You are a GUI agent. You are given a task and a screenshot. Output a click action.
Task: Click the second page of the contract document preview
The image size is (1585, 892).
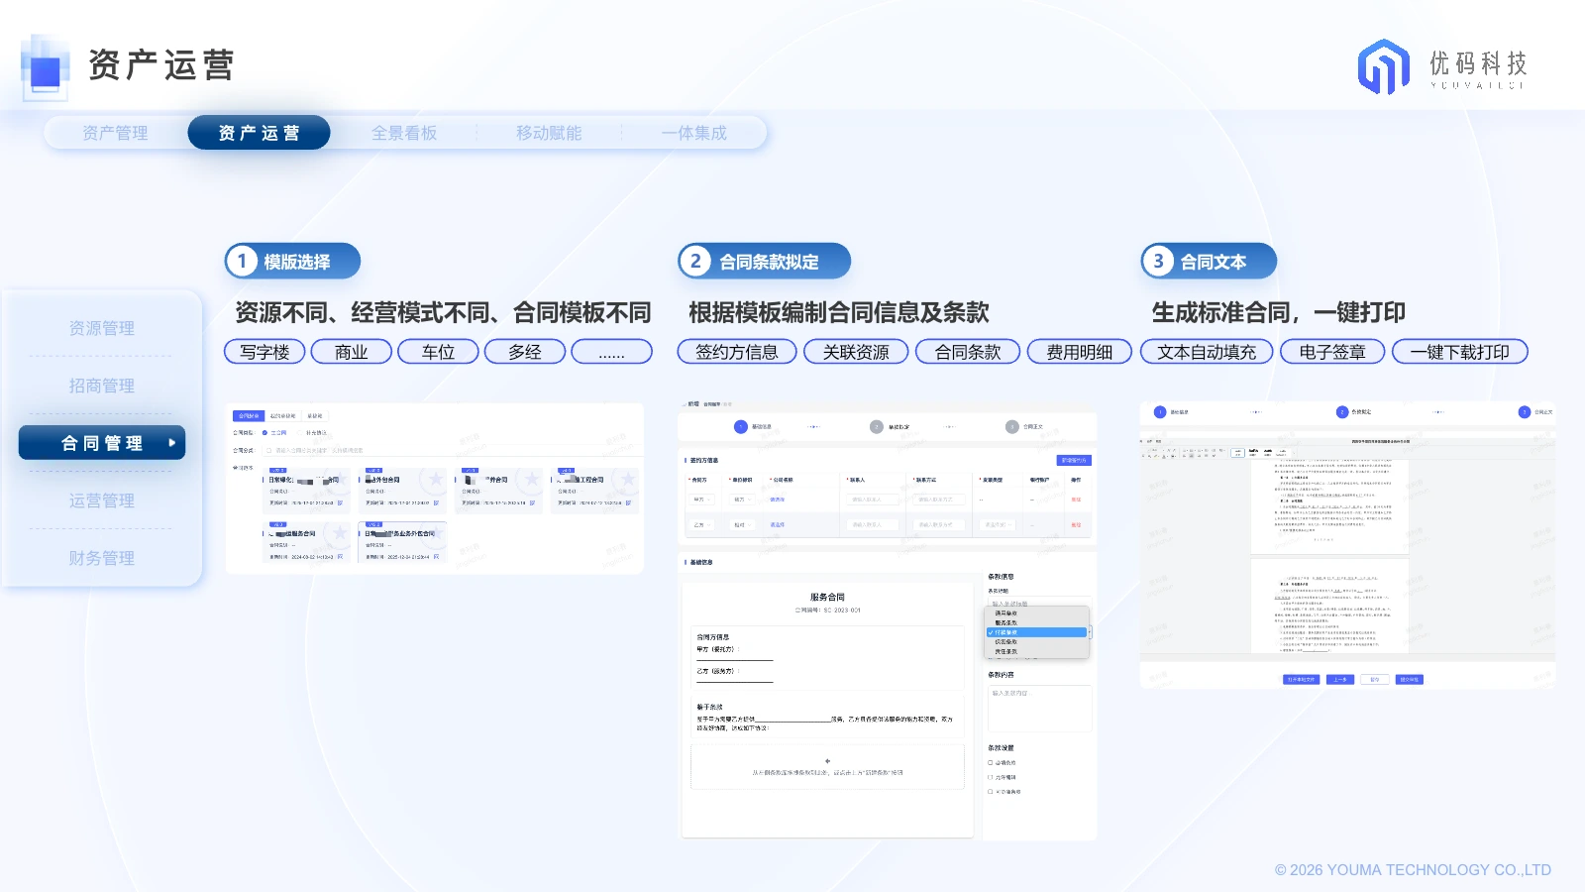click(1329, 606)
